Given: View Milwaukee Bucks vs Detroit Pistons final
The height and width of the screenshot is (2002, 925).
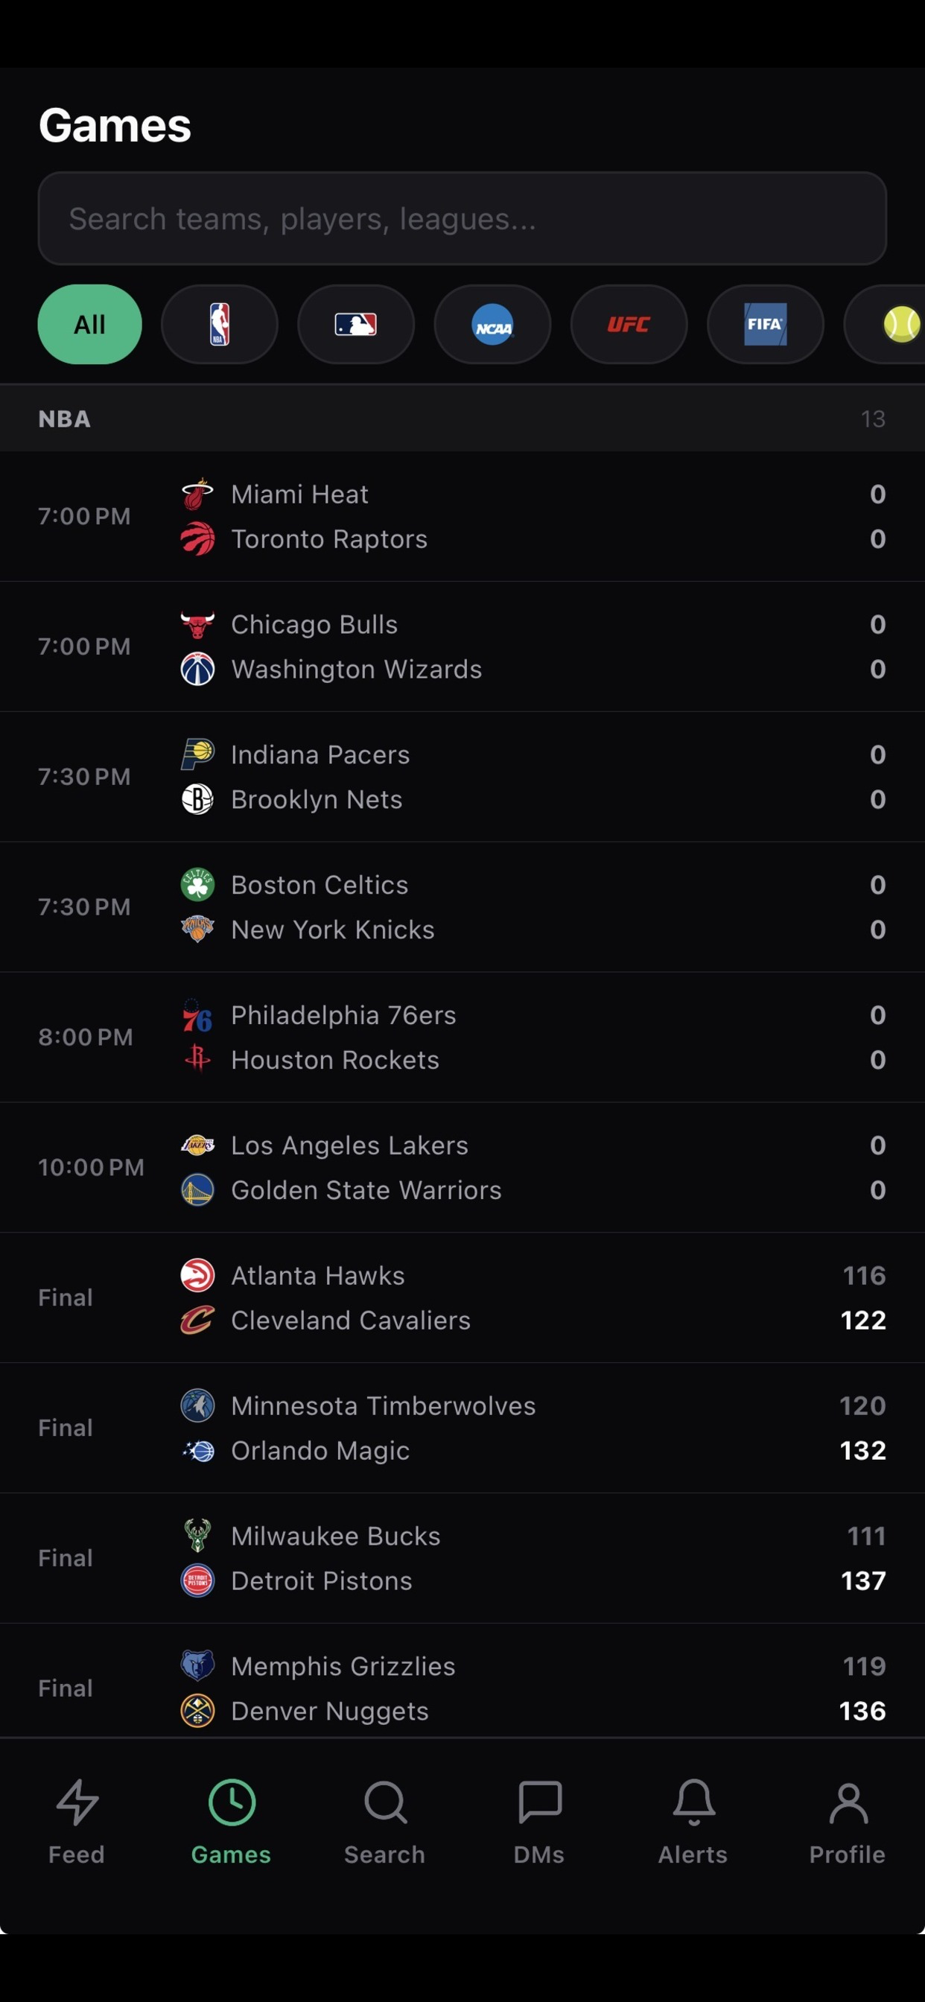Looking at the screenshot, I should tap(462, 1557).
